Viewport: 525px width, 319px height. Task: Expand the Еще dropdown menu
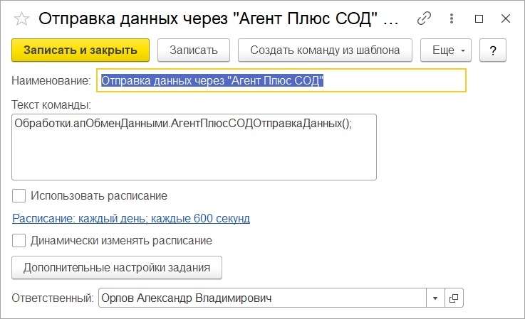[446, 50]
